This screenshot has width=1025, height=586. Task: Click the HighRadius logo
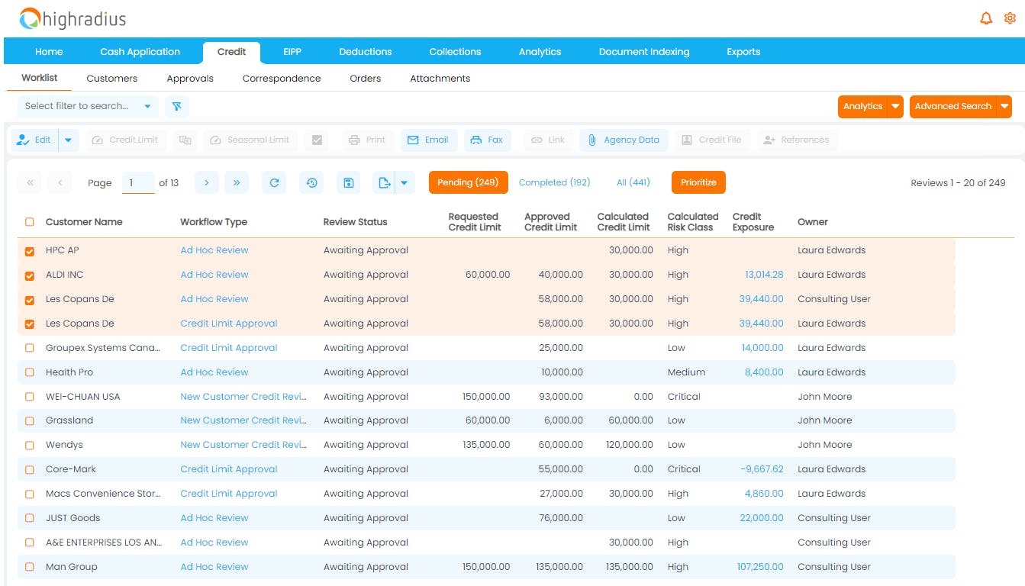pyautogui.click(x=73, y=19)
